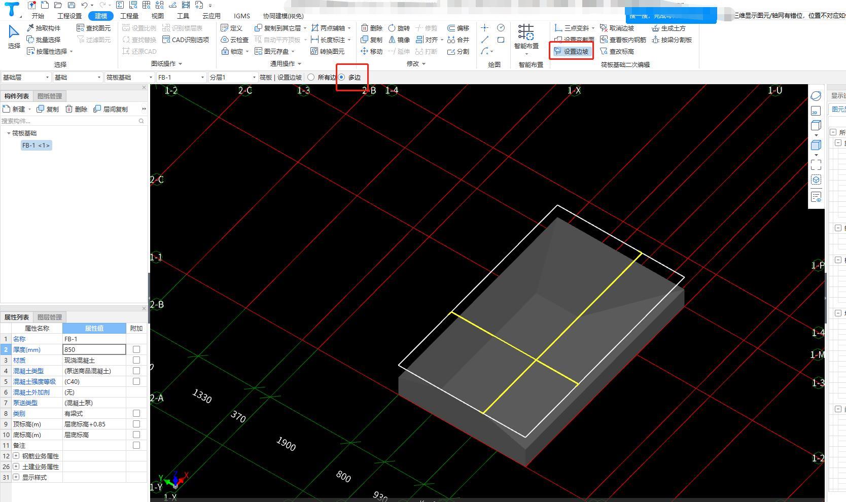Click 层间复制 button
Screen dimensions: 846x502
click(x=111, y=109)
